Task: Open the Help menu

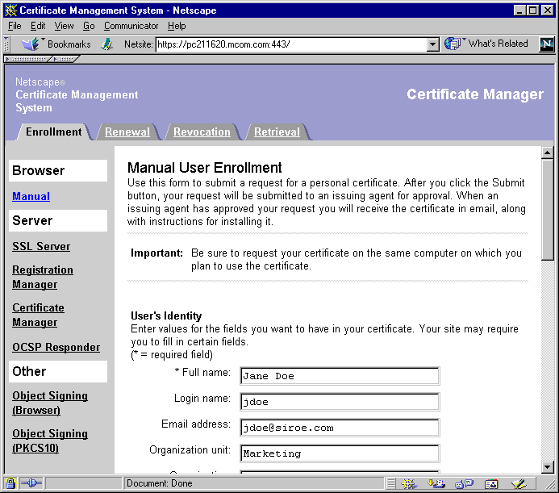Action: point(177,26)
